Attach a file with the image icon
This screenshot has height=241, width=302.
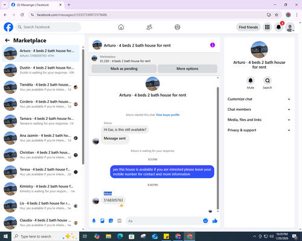102,221
